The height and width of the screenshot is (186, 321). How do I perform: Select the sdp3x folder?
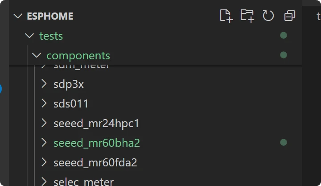coord(69,84)
